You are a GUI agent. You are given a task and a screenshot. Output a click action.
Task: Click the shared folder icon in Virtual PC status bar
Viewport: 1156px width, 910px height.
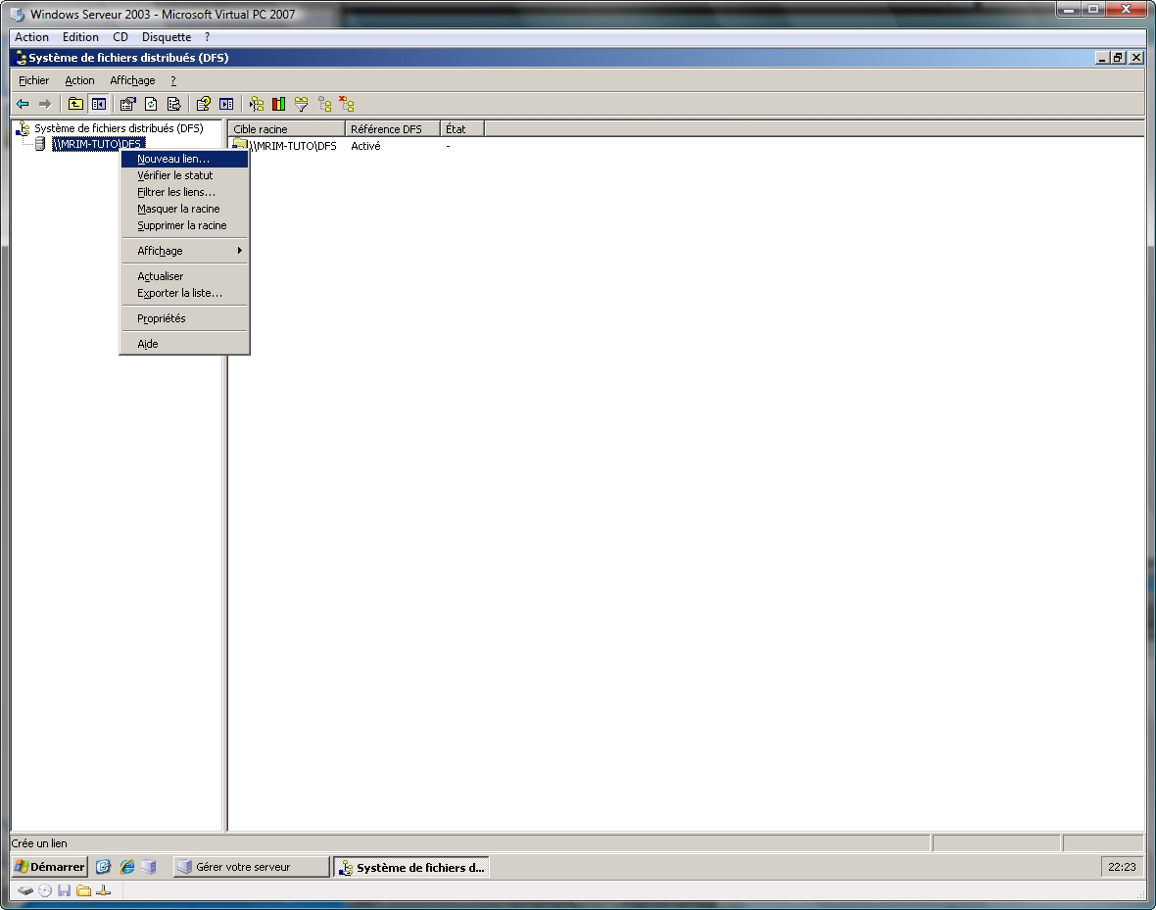(84, 890)
